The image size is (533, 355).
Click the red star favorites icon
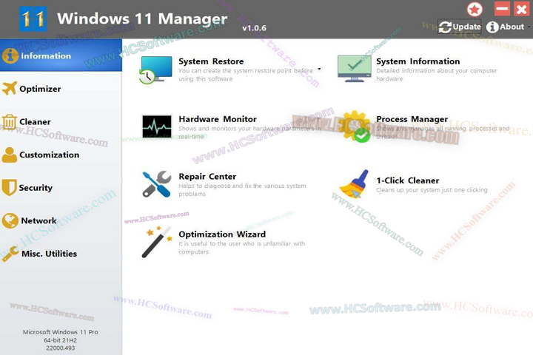[475, 9]
